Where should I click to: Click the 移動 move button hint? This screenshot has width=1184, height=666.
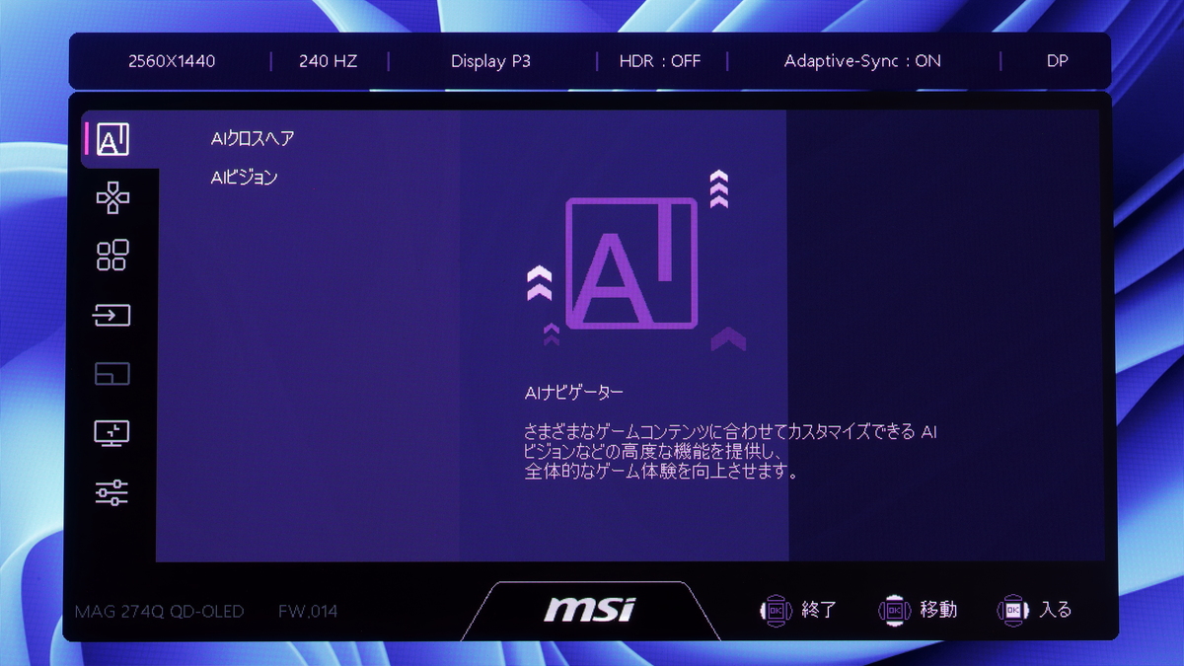click(918, 610)
